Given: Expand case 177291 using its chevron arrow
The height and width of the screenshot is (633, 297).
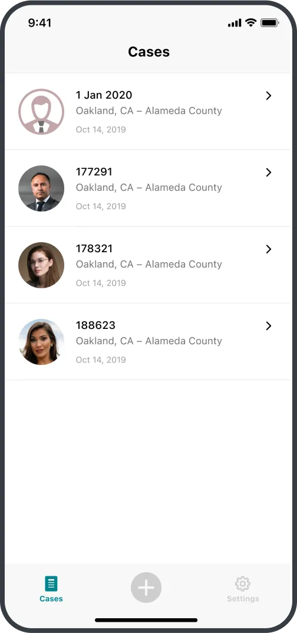Looking at the screenshot, I should click(x=269, y=172).
